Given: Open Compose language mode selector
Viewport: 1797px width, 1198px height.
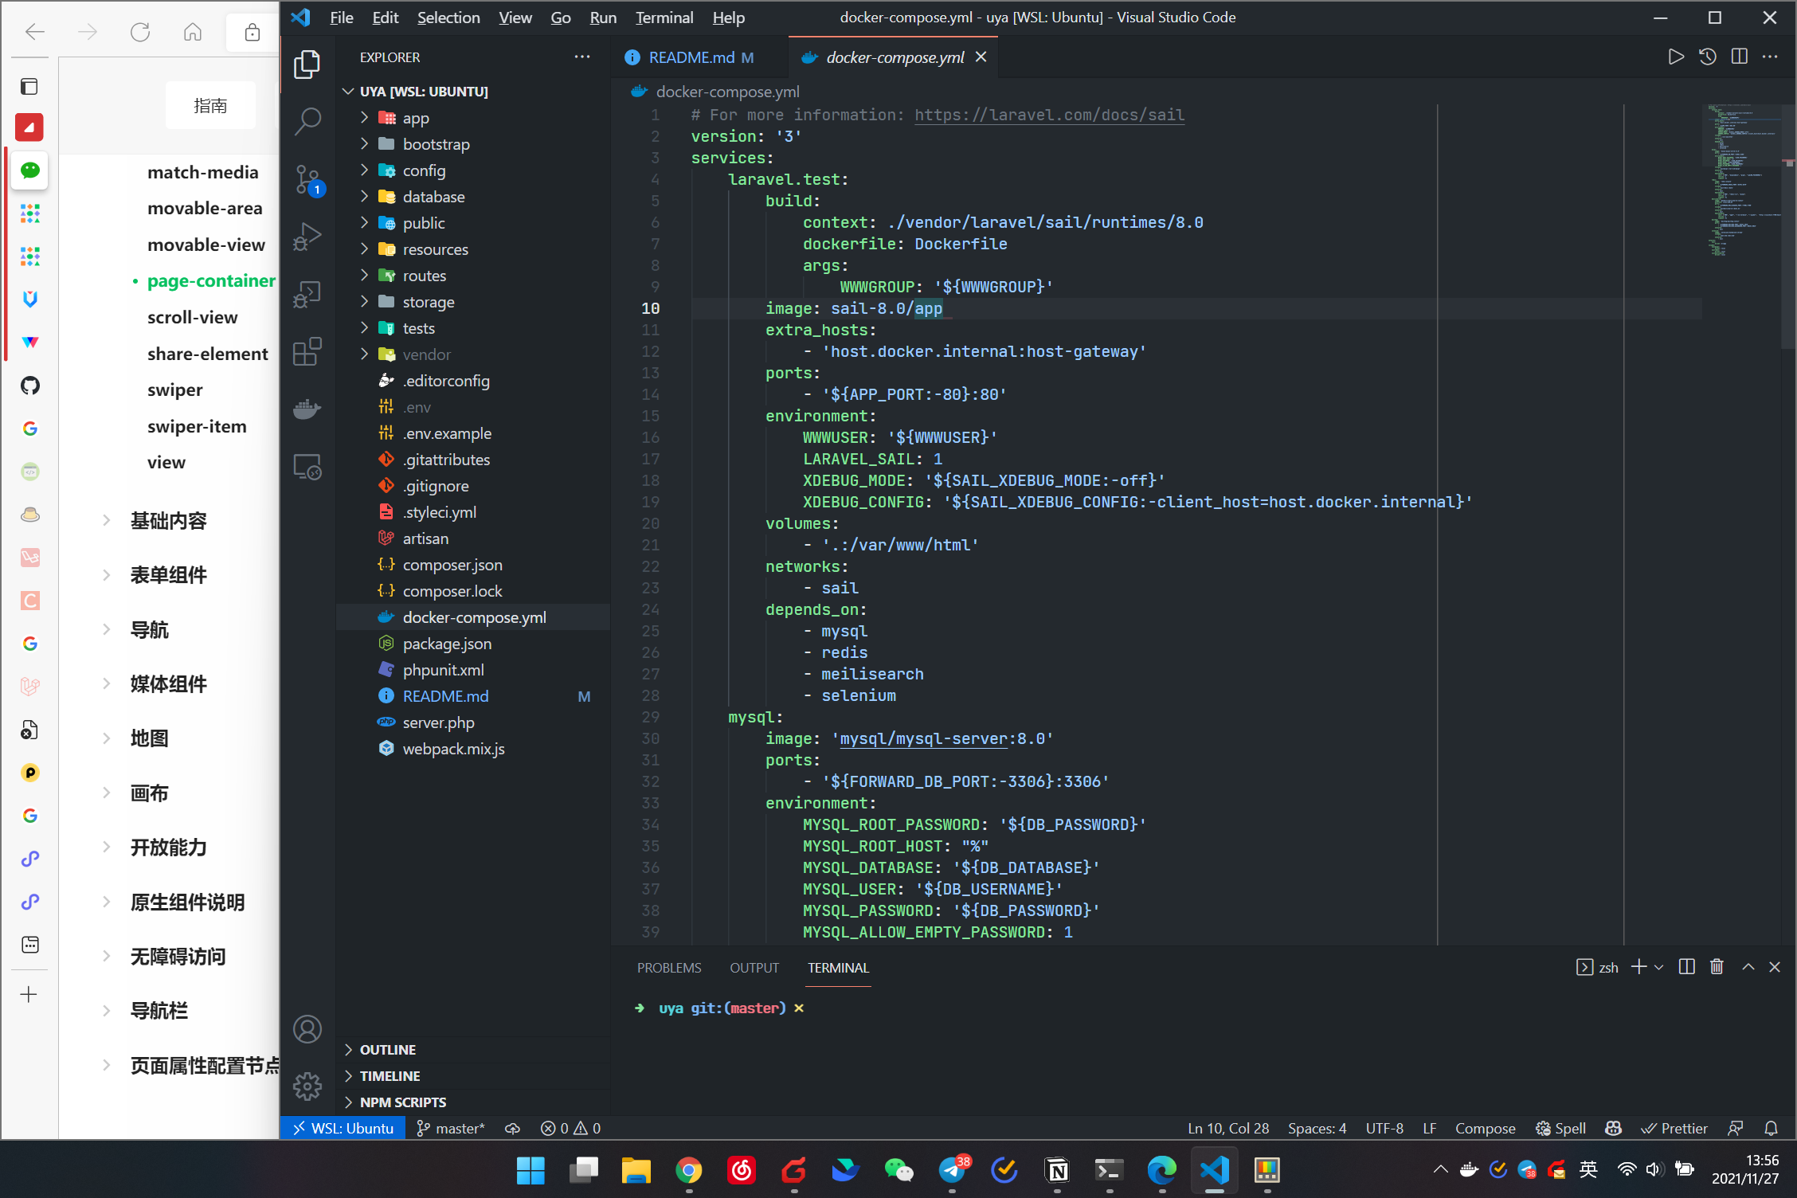Looking at the screenshot, I should tap(1485, 1128).
